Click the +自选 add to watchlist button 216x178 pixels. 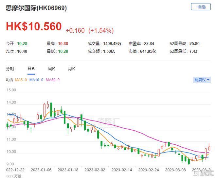[x=201, y=7]
